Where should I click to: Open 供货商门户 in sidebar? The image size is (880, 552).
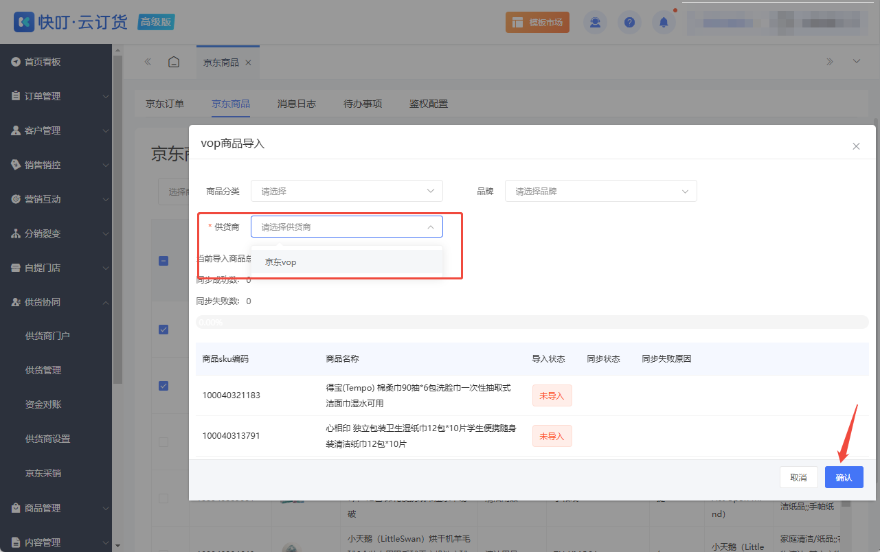click(x=47, y=336)
